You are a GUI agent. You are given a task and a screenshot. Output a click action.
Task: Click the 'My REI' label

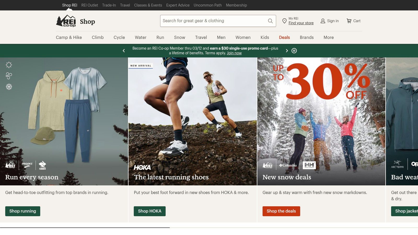(x=293, y=19)
